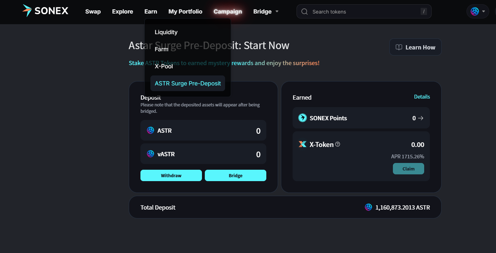Click the slash shortcut badge in search
Screen dimensions: 496x253
tap(423, 11)
